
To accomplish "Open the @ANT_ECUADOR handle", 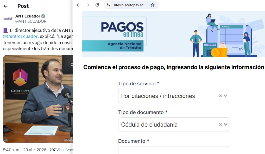I will pos(31,21).
